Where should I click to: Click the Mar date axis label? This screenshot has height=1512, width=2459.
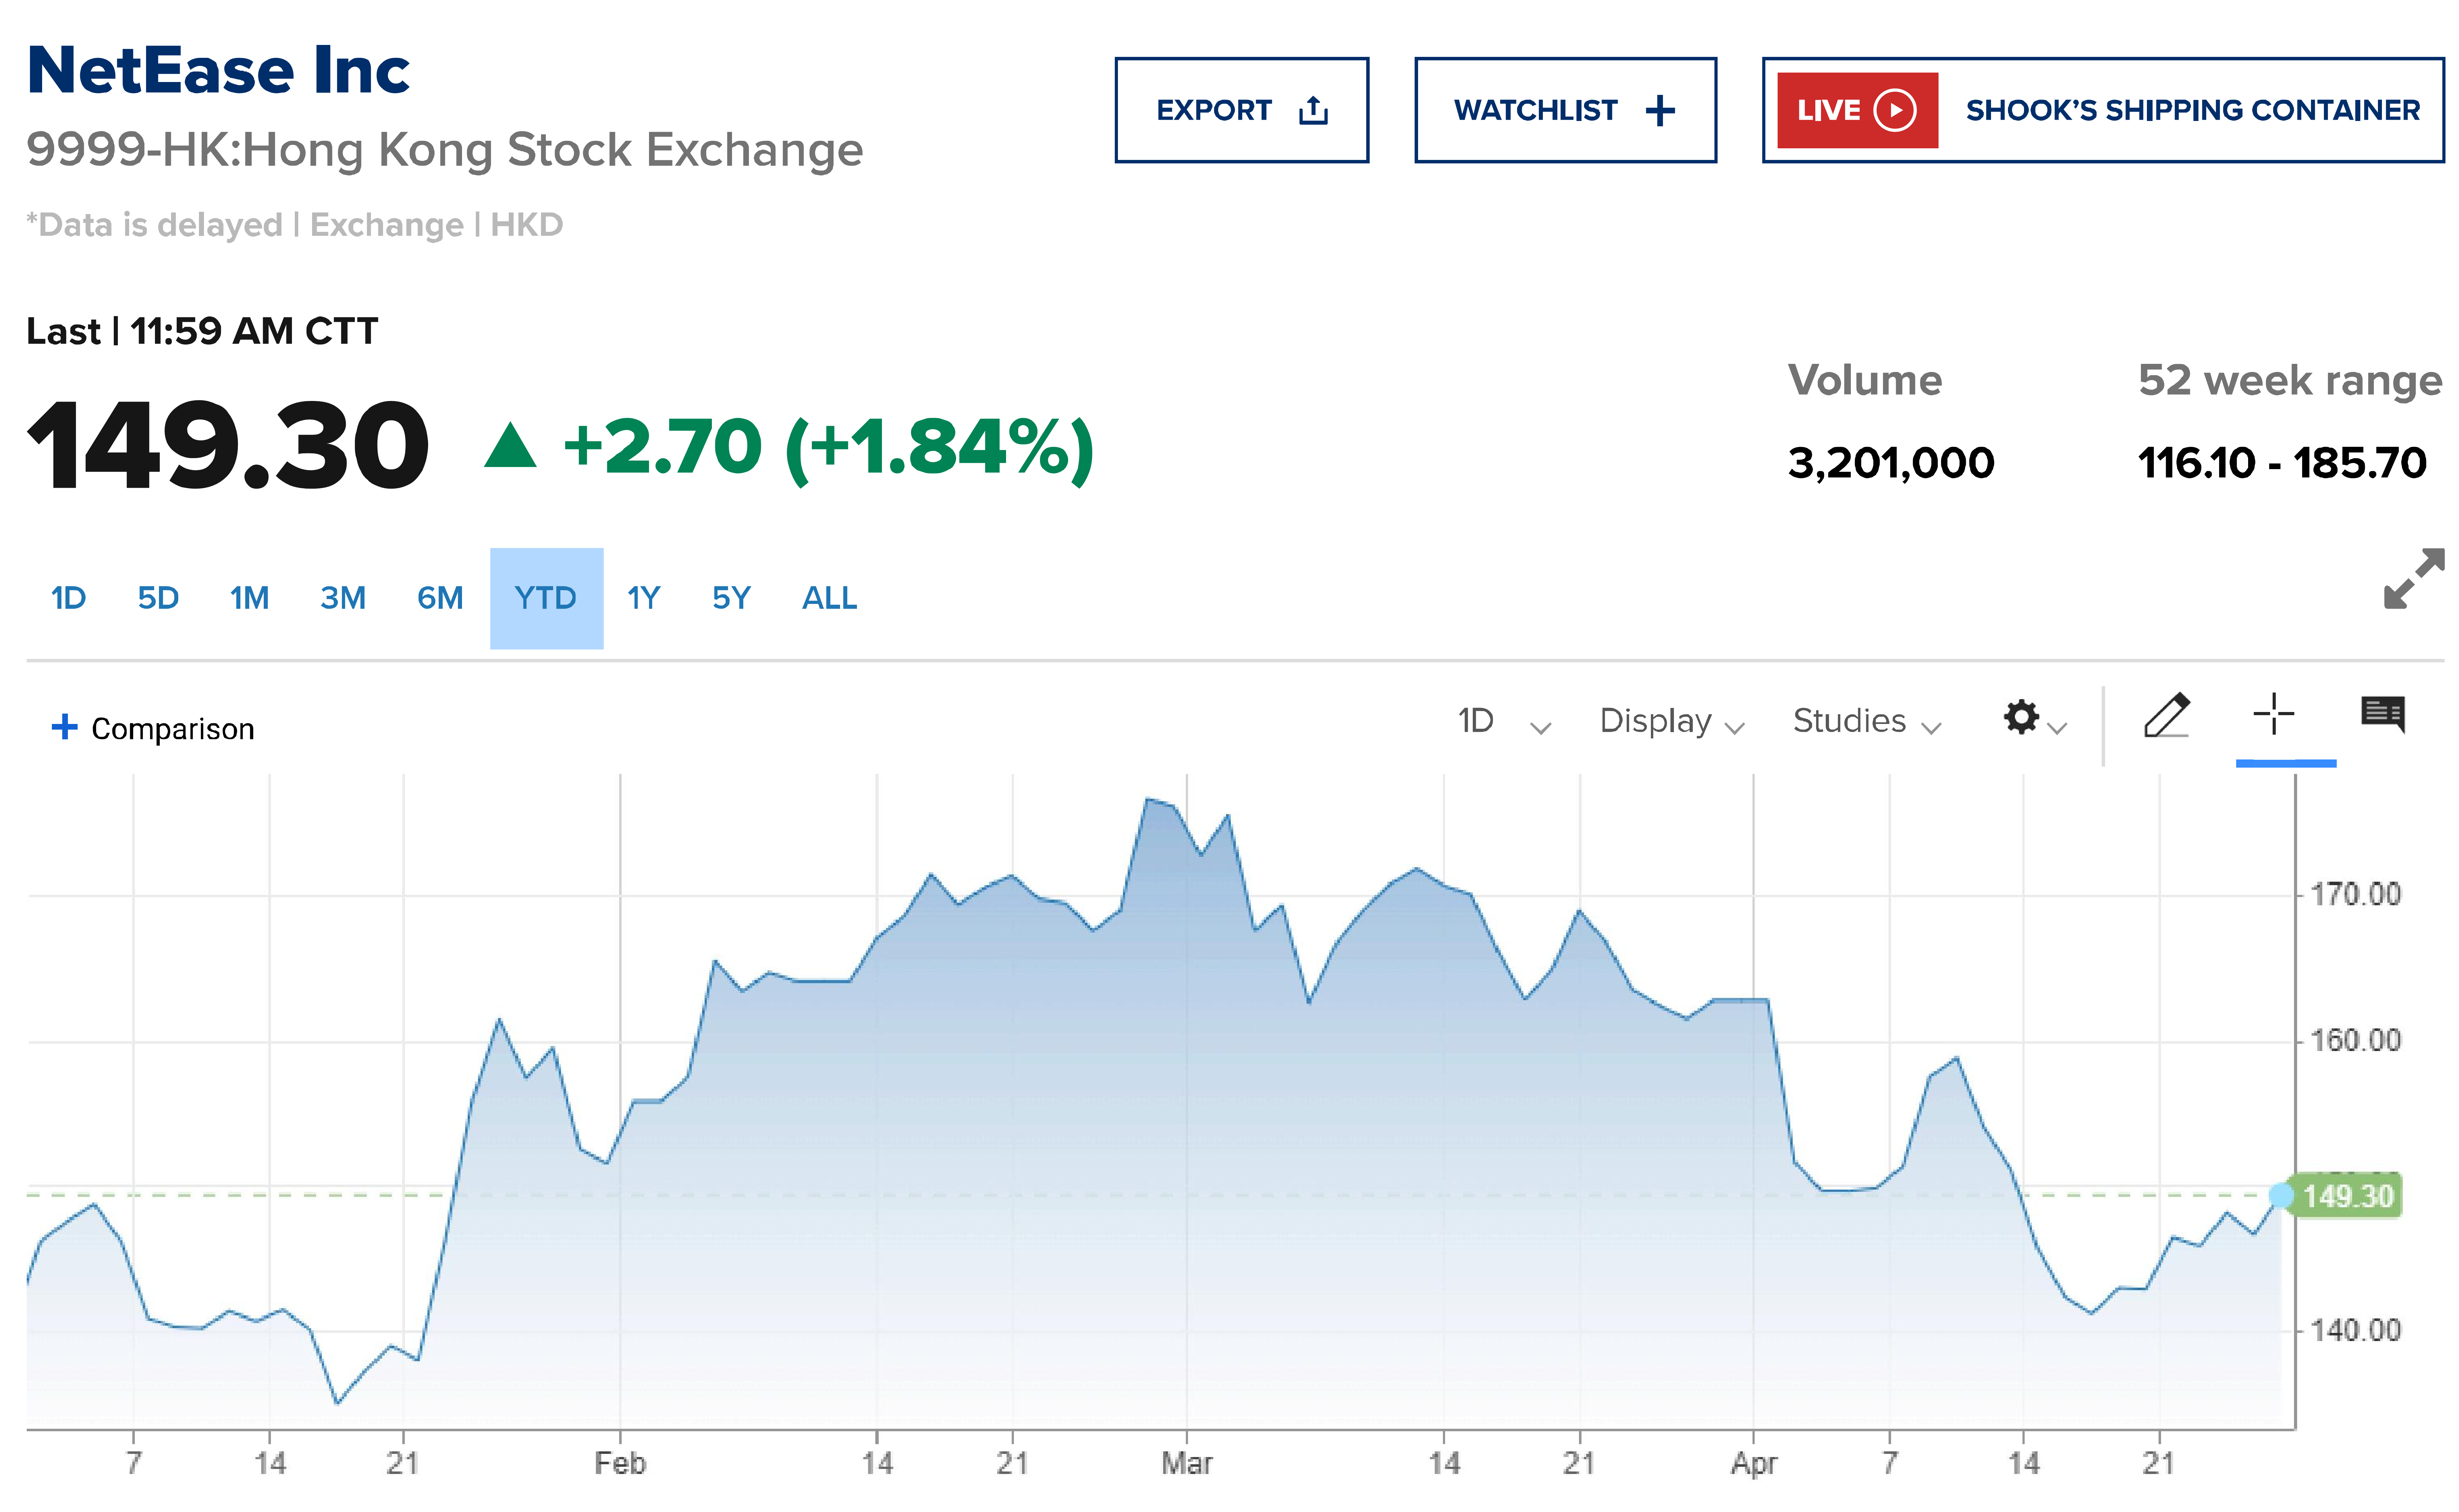tap(1187, 1464)
